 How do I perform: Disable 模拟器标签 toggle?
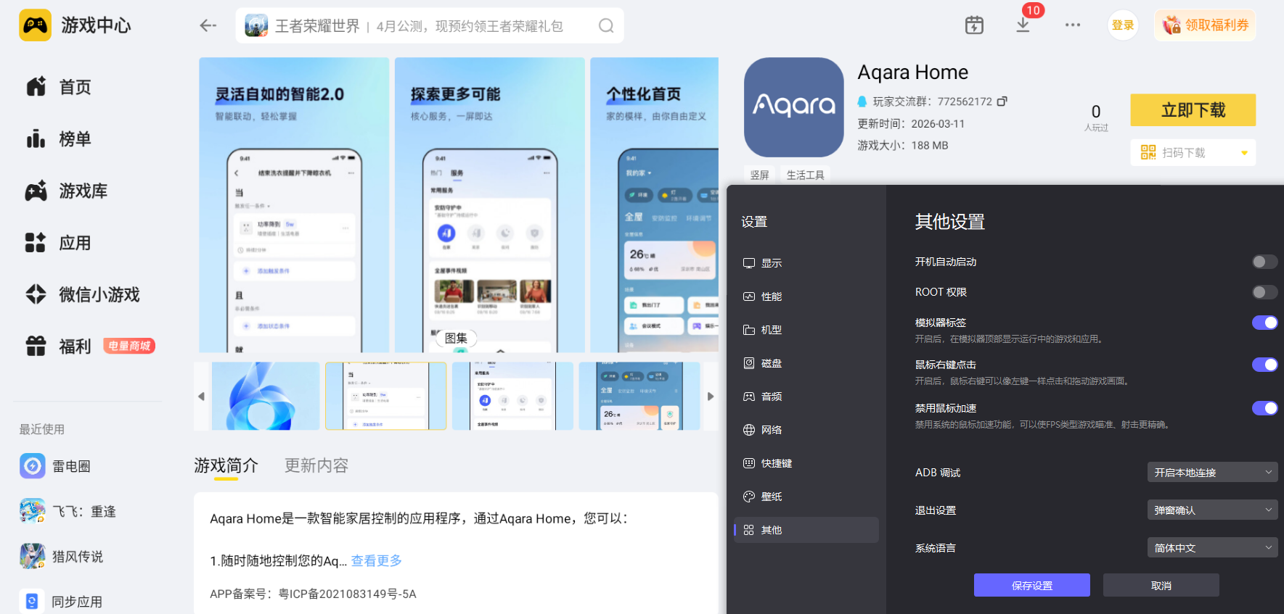click(1264, 323)
